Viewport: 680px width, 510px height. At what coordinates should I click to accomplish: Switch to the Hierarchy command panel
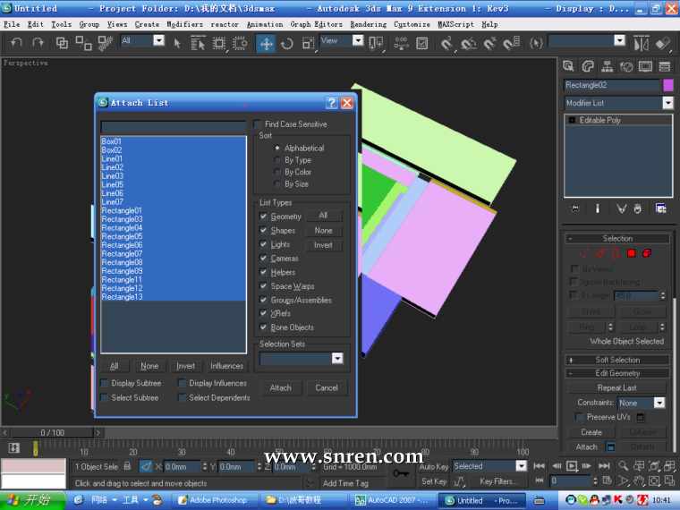coord(608,66)
